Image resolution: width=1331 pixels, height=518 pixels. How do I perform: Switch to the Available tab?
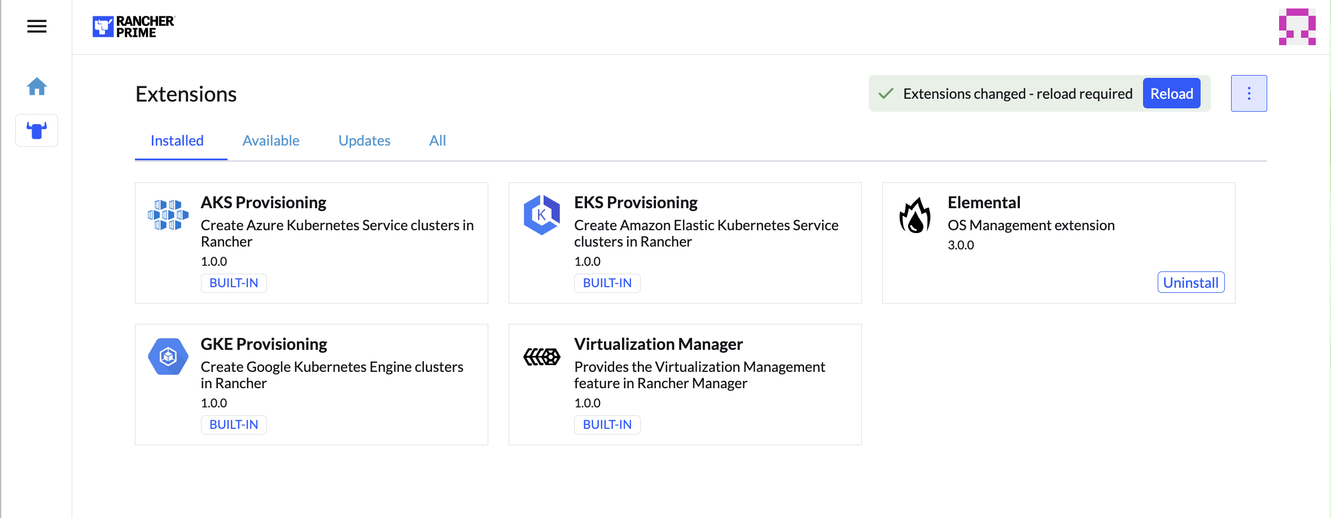271,141
